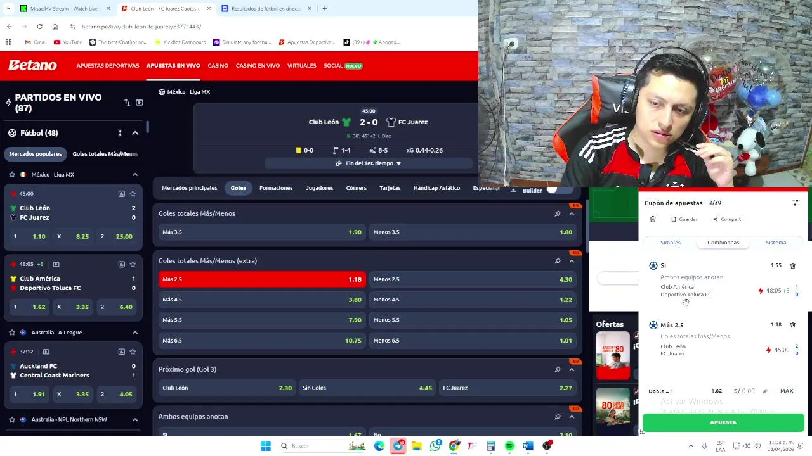
Task: Click Compartir to share the coupon
Action: [x=728, y=219]
